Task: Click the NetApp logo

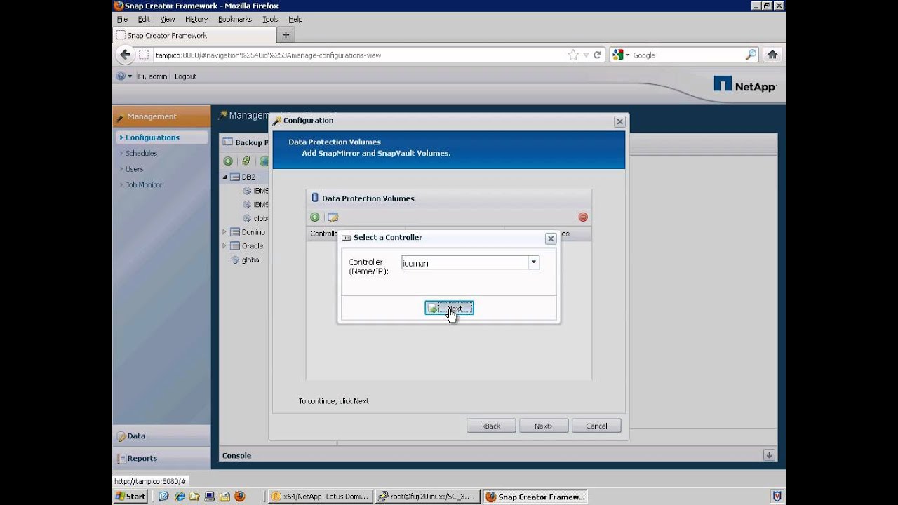Action: [x=745, y=85]
